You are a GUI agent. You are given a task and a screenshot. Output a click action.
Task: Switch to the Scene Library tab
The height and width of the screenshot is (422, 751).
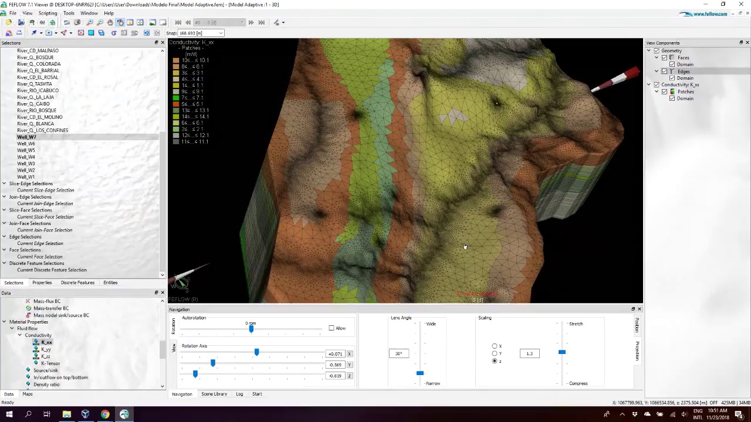pos(214,394)
